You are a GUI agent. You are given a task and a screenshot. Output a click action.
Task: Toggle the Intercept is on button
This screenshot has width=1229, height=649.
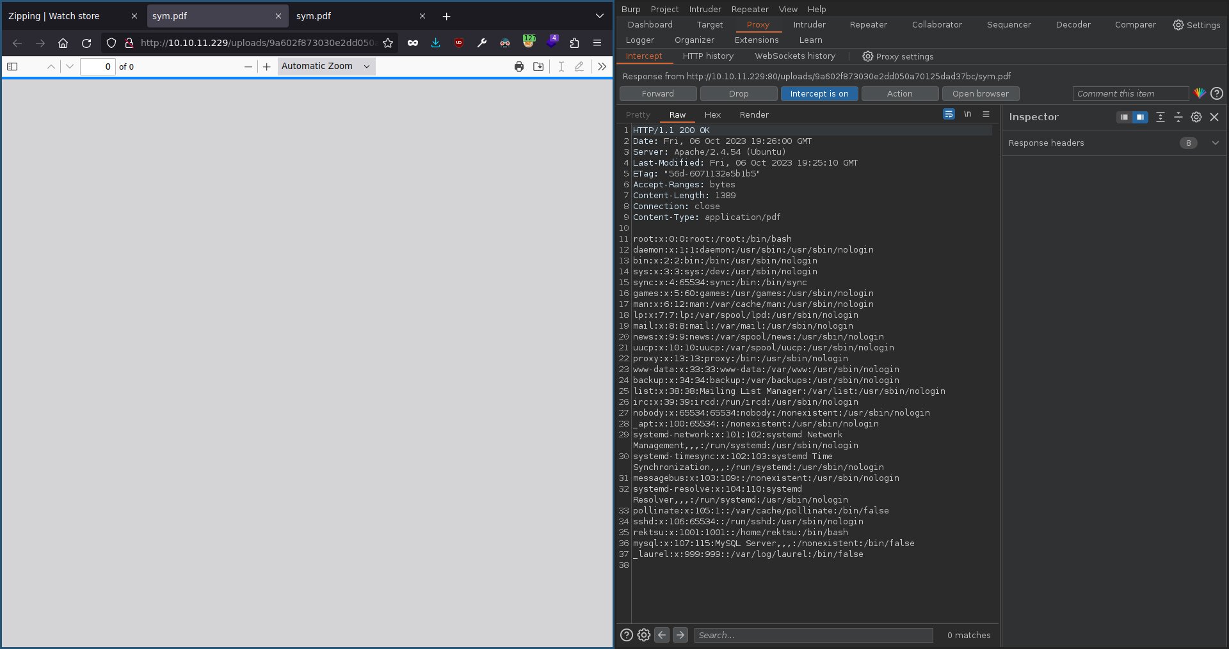(819, 93)
